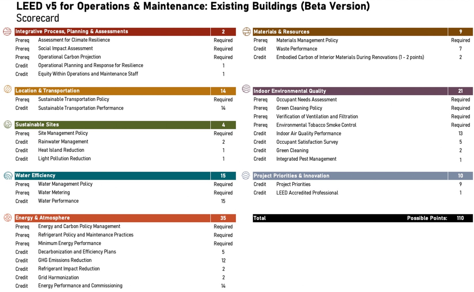474x292 pixels.
Task: Click the Indoor Air Quality Performance credit
Action: click(309, 133)
